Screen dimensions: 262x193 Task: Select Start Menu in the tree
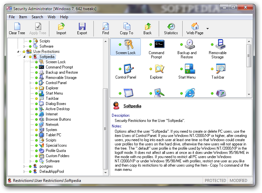54,93
